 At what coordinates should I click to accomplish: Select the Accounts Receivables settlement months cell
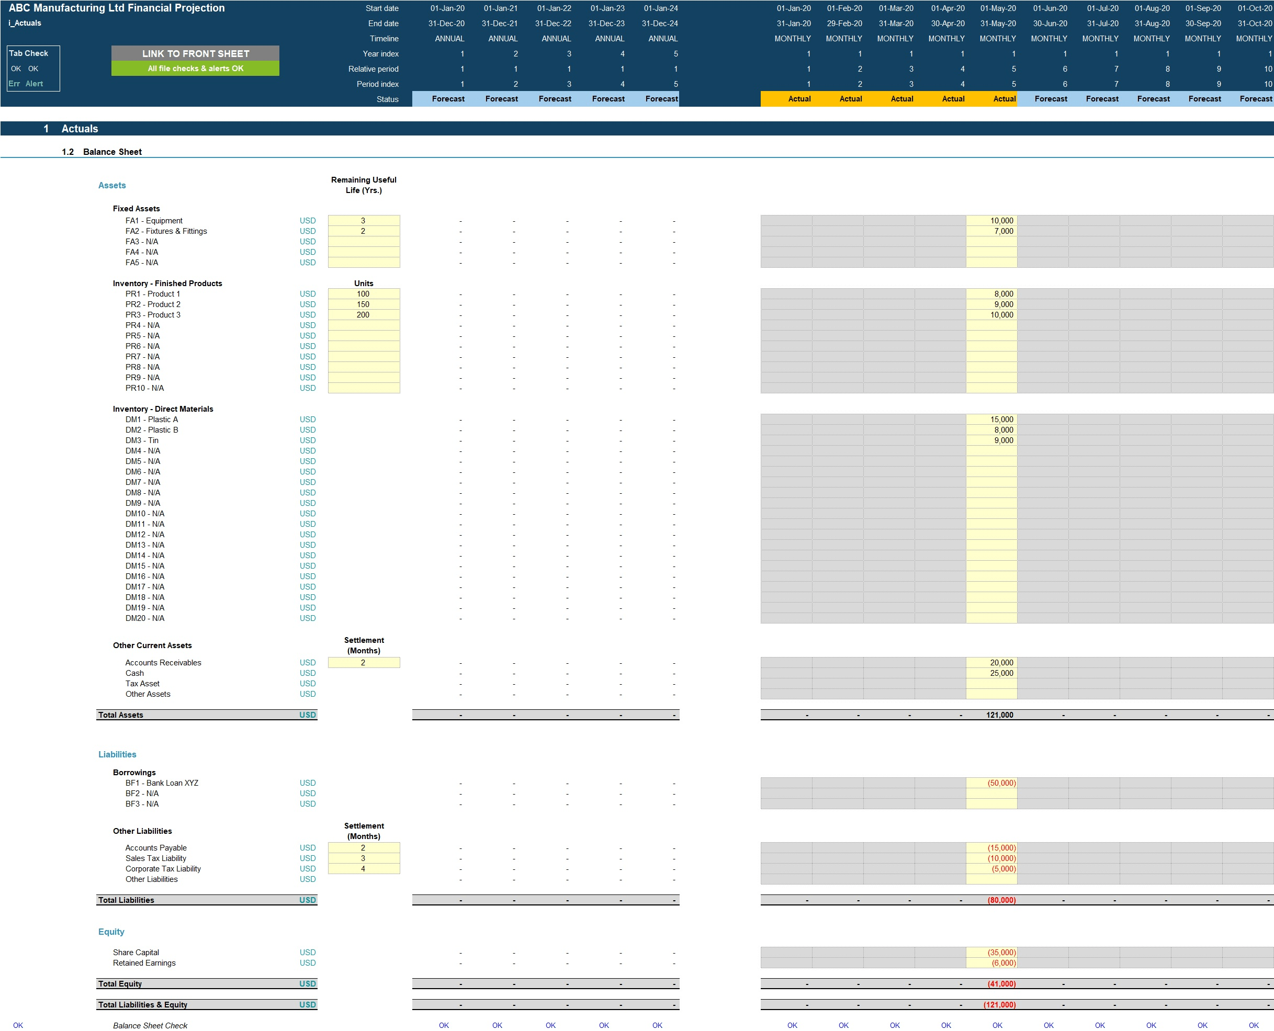[x=364, y=662]
